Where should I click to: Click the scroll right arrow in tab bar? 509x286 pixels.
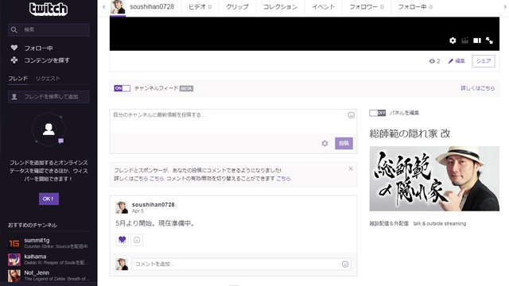click(x=505, y=7)
